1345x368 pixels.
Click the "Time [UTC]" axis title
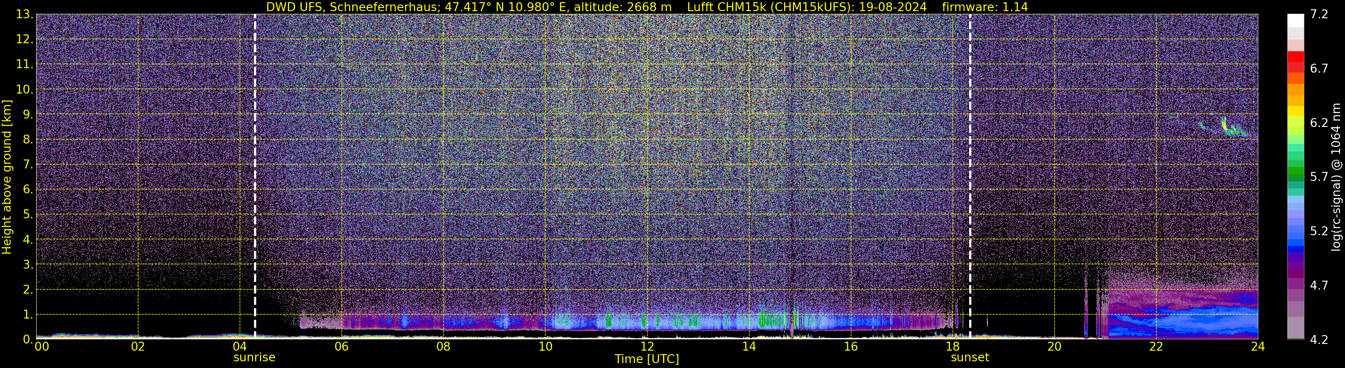[647, 359]
